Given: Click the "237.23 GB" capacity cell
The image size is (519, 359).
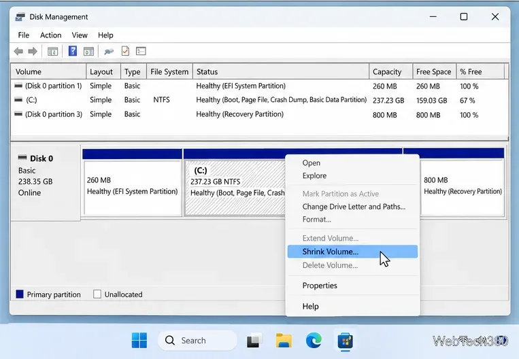Looking at the screenshot, I should [x=388, y=101].
